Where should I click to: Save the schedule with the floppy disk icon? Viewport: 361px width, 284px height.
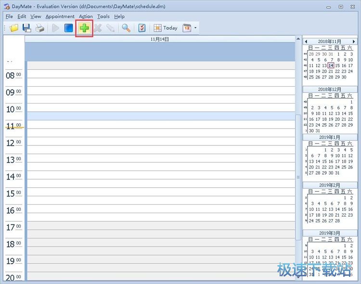point(27,28)
